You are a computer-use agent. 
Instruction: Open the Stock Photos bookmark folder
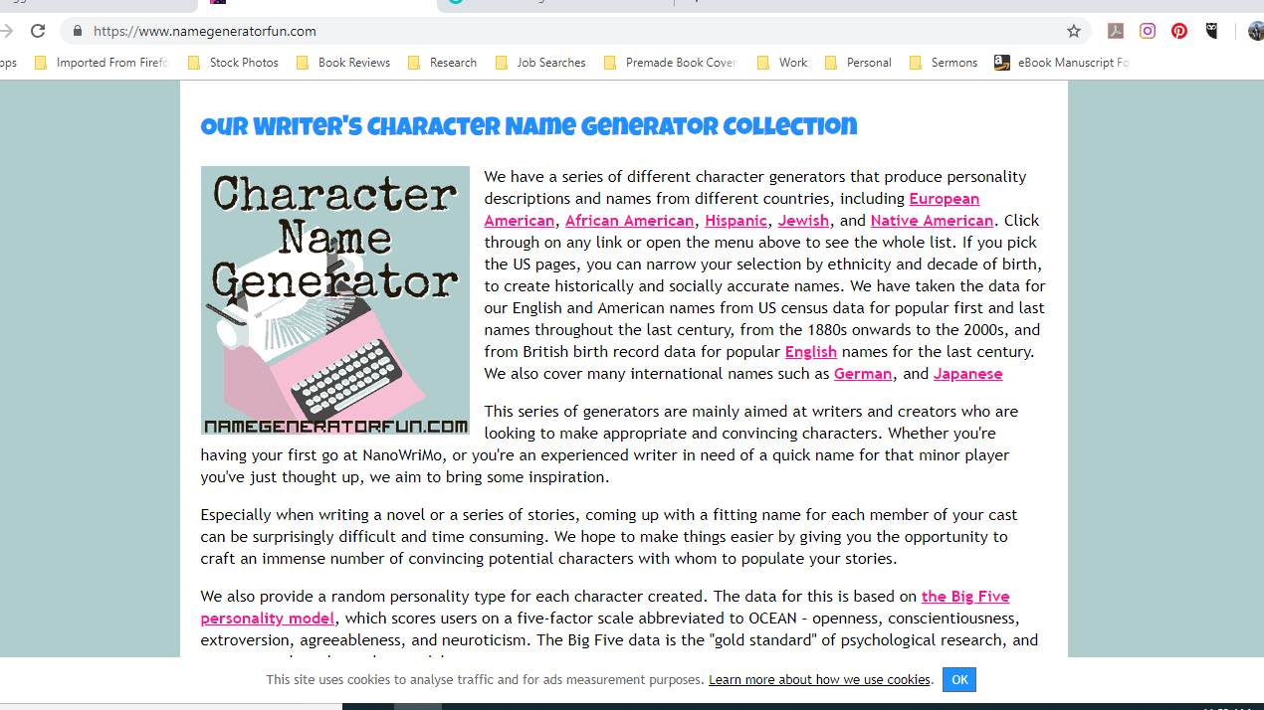tap(233, 63)
